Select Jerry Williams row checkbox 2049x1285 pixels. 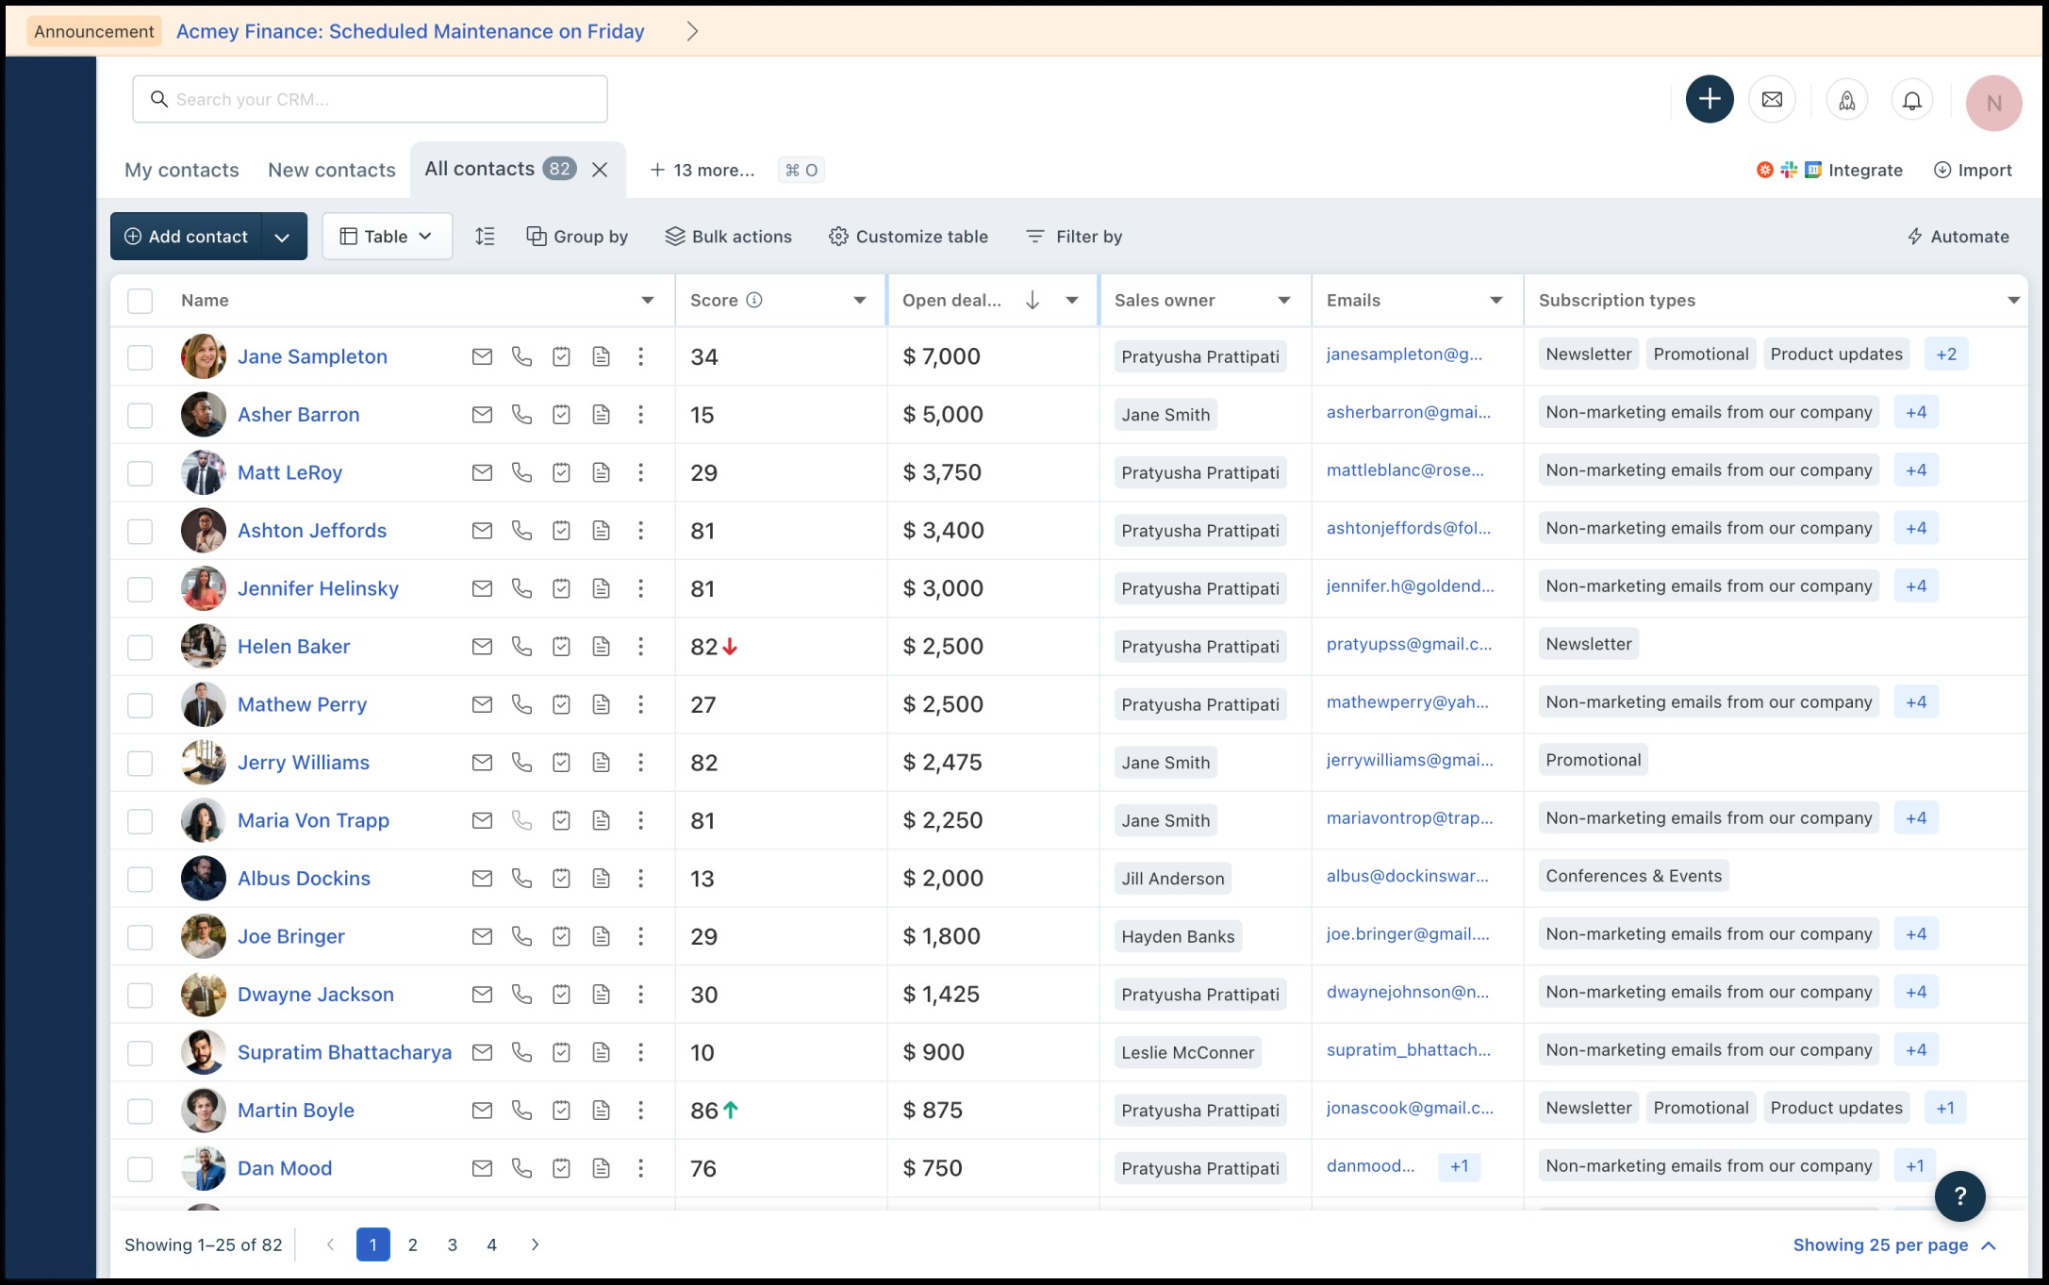(140, 763)
